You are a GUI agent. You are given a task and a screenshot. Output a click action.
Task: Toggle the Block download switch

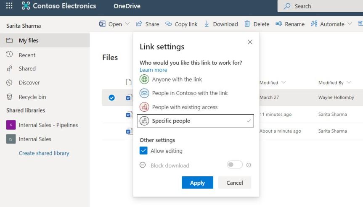pos(235,165)
